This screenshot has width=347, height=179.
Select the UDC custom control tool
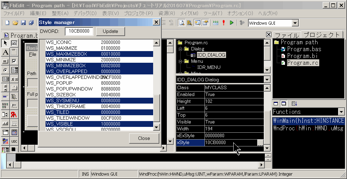click(14, 141)
